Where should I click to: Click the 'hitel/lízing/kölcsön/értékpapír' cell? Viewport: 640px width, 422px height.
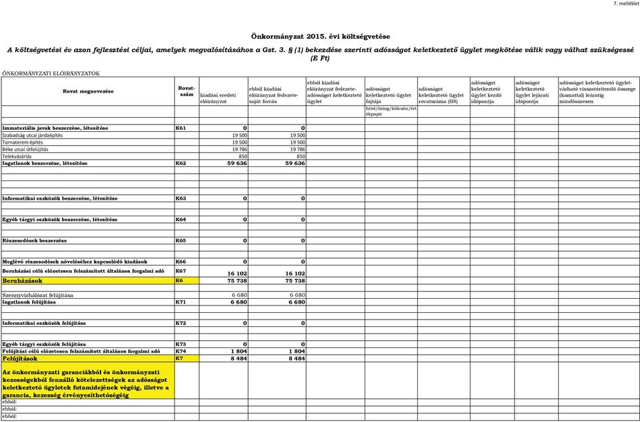[391, 112]
